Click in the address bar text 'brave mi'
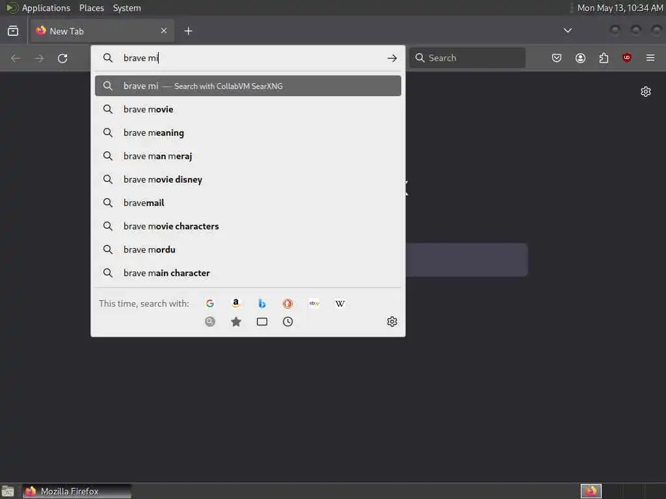Viewport: 666px width, 499px height. click(x=141, y=58)
